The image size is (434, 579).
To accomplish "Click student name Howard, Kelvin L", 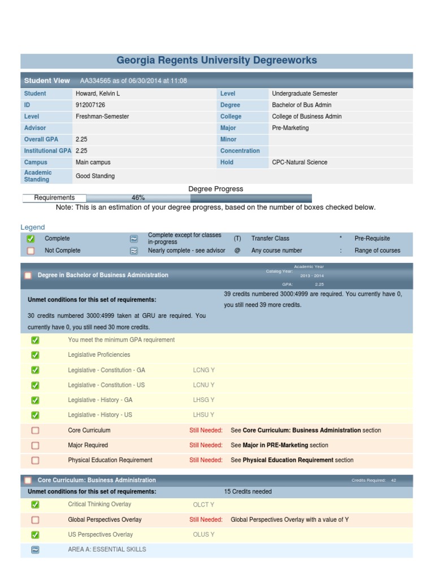I will tap(98, 93).
